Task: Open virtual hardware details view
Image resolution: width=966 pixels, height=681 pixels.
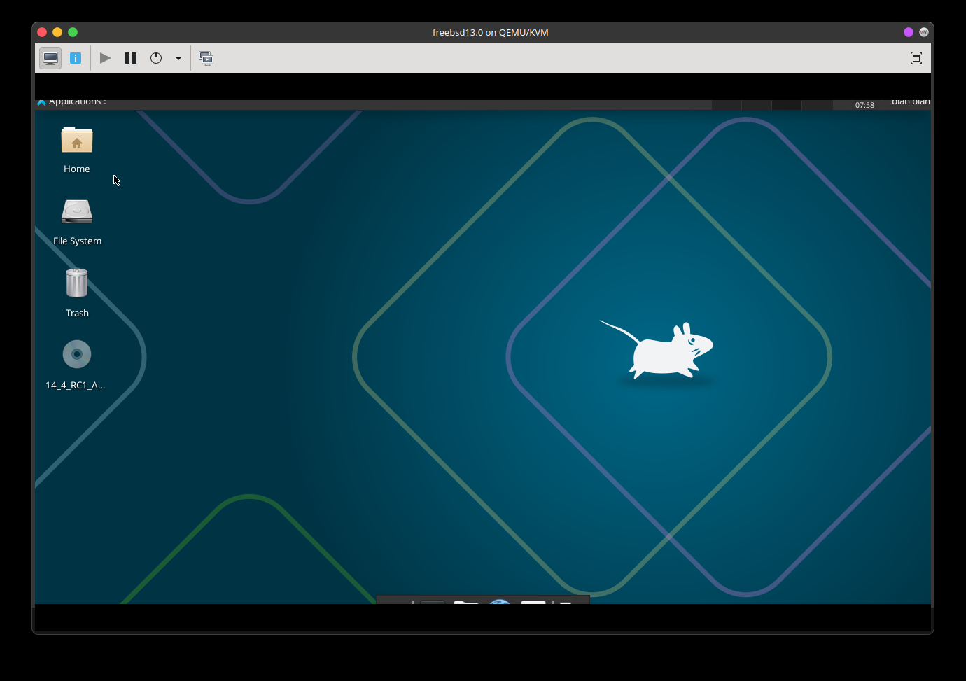Action: 76,58
